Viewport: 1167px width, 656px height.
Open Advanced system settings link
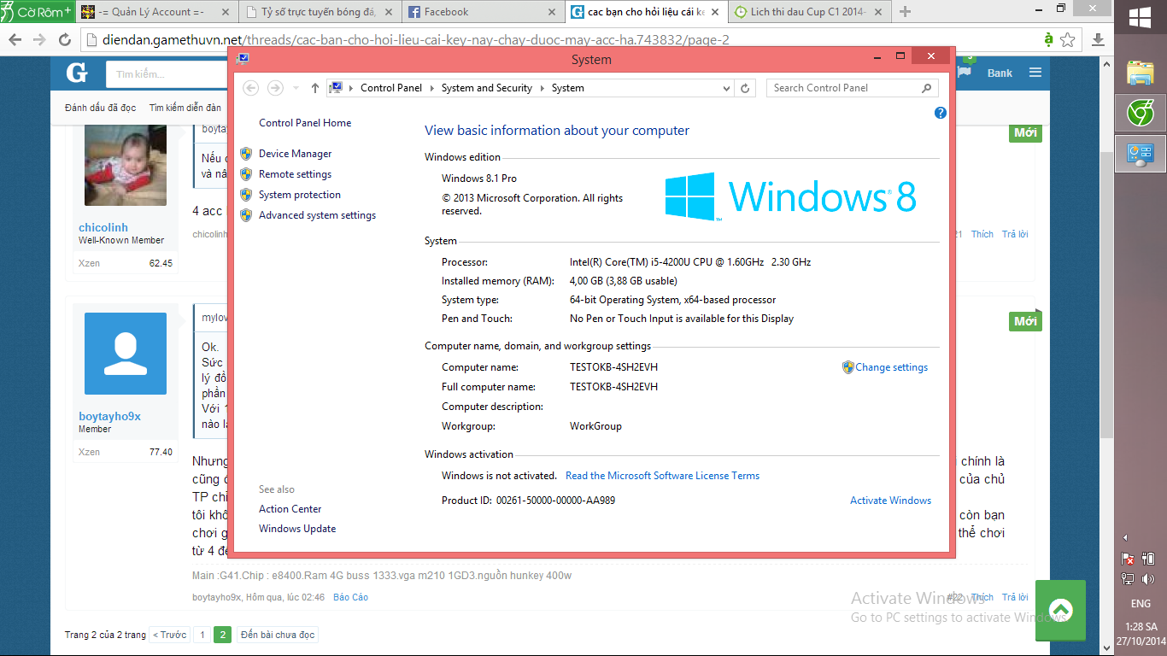tap(317, 215)
